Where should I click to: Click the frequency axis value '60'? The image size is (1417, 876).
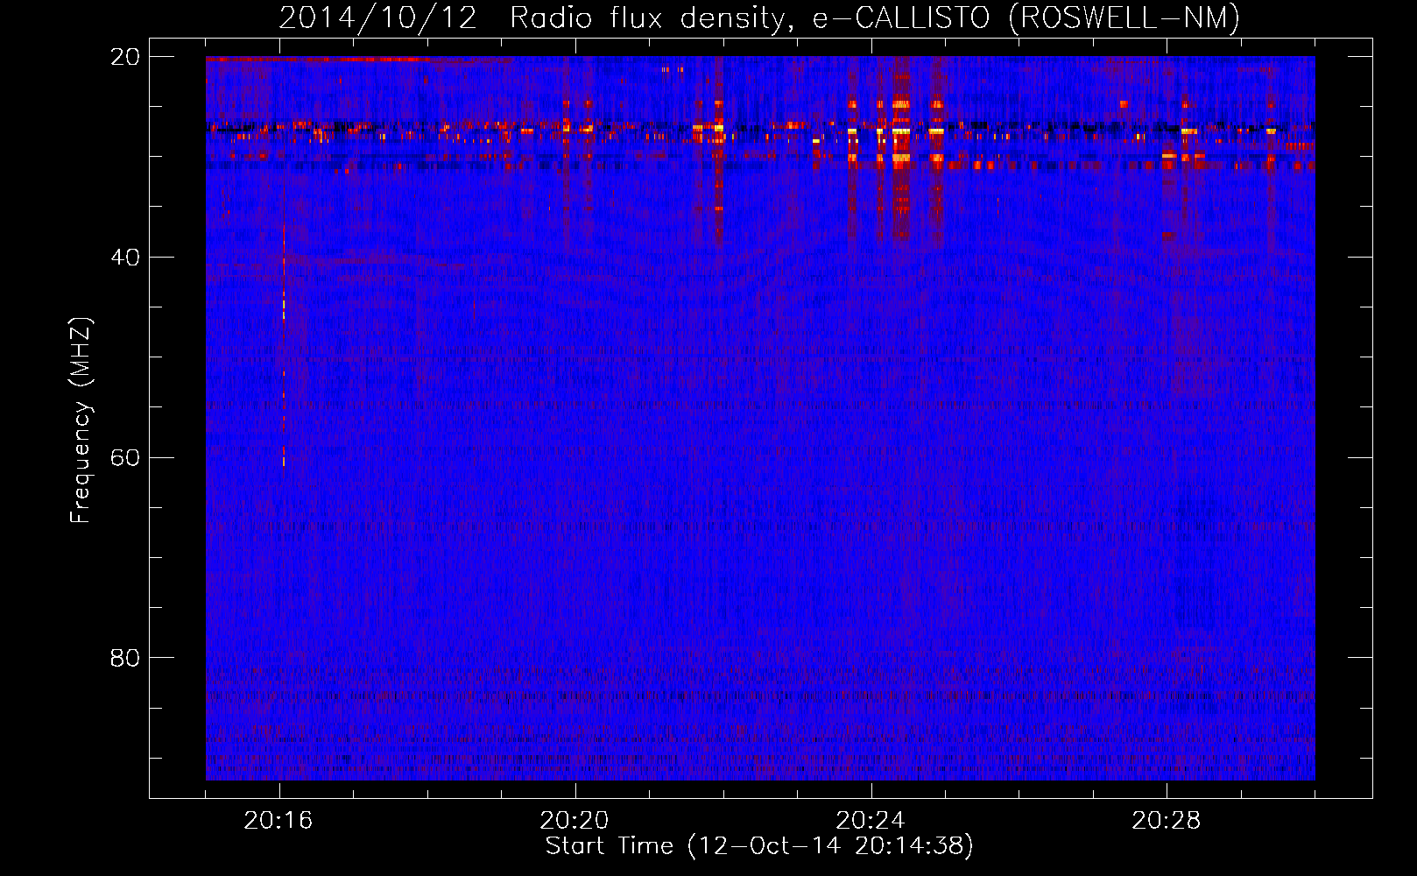125,458
